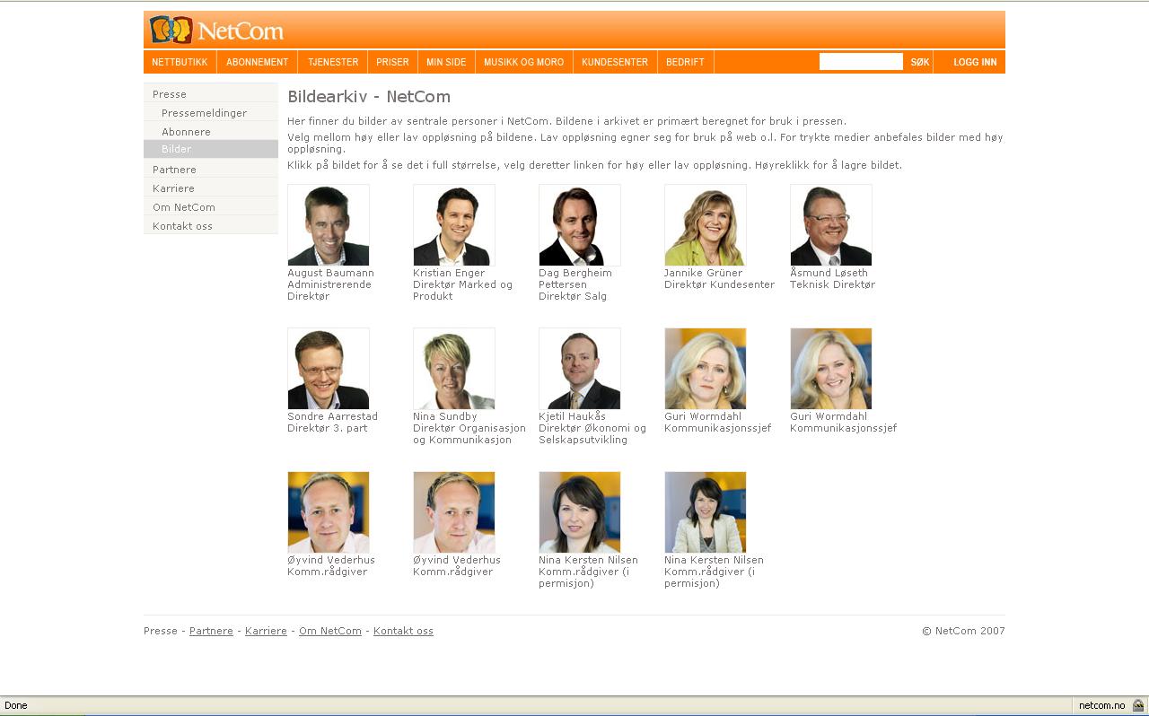Click the Karriere link in the footer
Viewport: 1149px width, 716px height.
point(266,631)
